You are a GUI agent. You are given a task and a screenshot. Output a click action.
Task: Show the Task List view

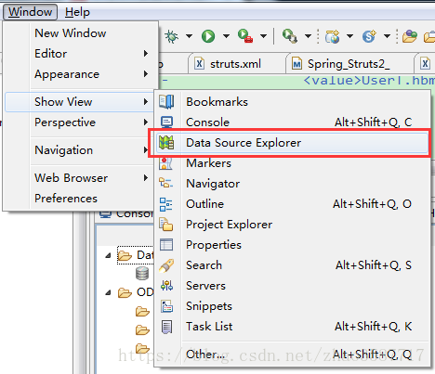click(x=292, y=327)
